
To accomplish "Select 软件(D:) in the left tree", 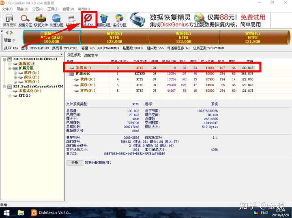I will click(x=32, y=73).
